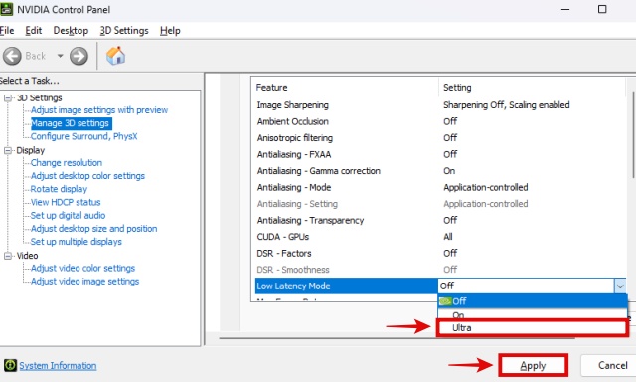Open Rotate display page
The width and height of the screenshot is (636, 382).
[x=59, y=189]
